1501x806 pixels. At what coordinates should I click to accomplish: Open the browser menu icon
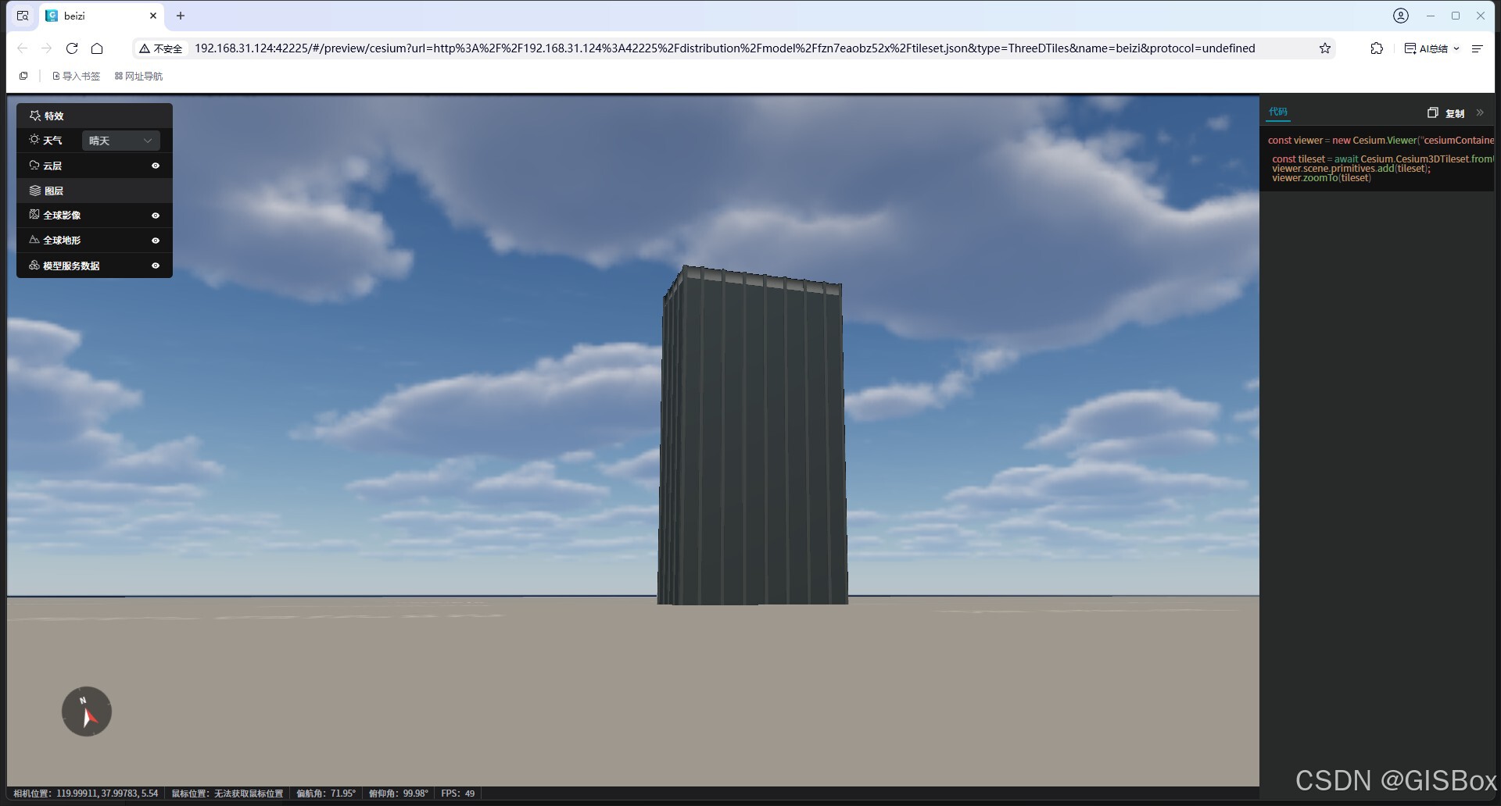point(1478,48)
